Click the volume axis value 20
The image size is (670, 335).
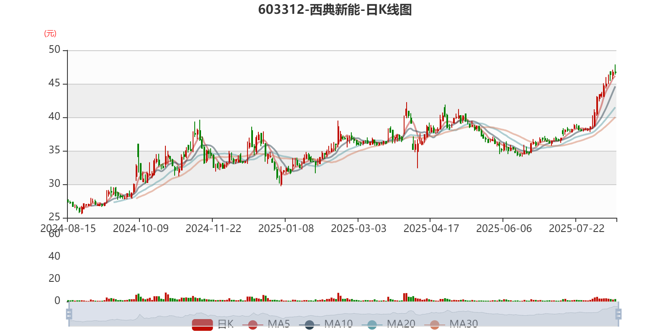coord(54,278)
